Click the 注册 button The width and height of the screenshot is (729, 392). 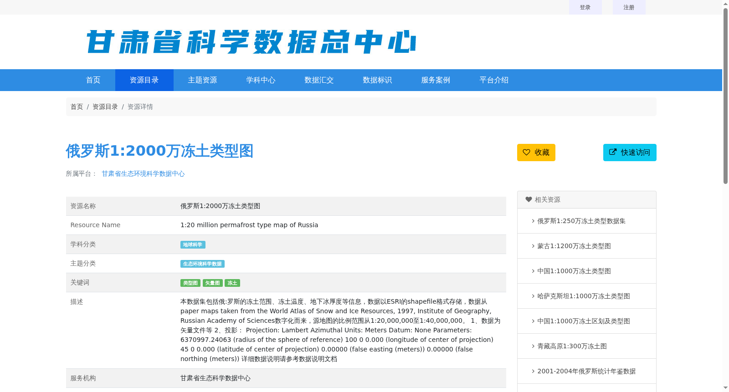629,7
